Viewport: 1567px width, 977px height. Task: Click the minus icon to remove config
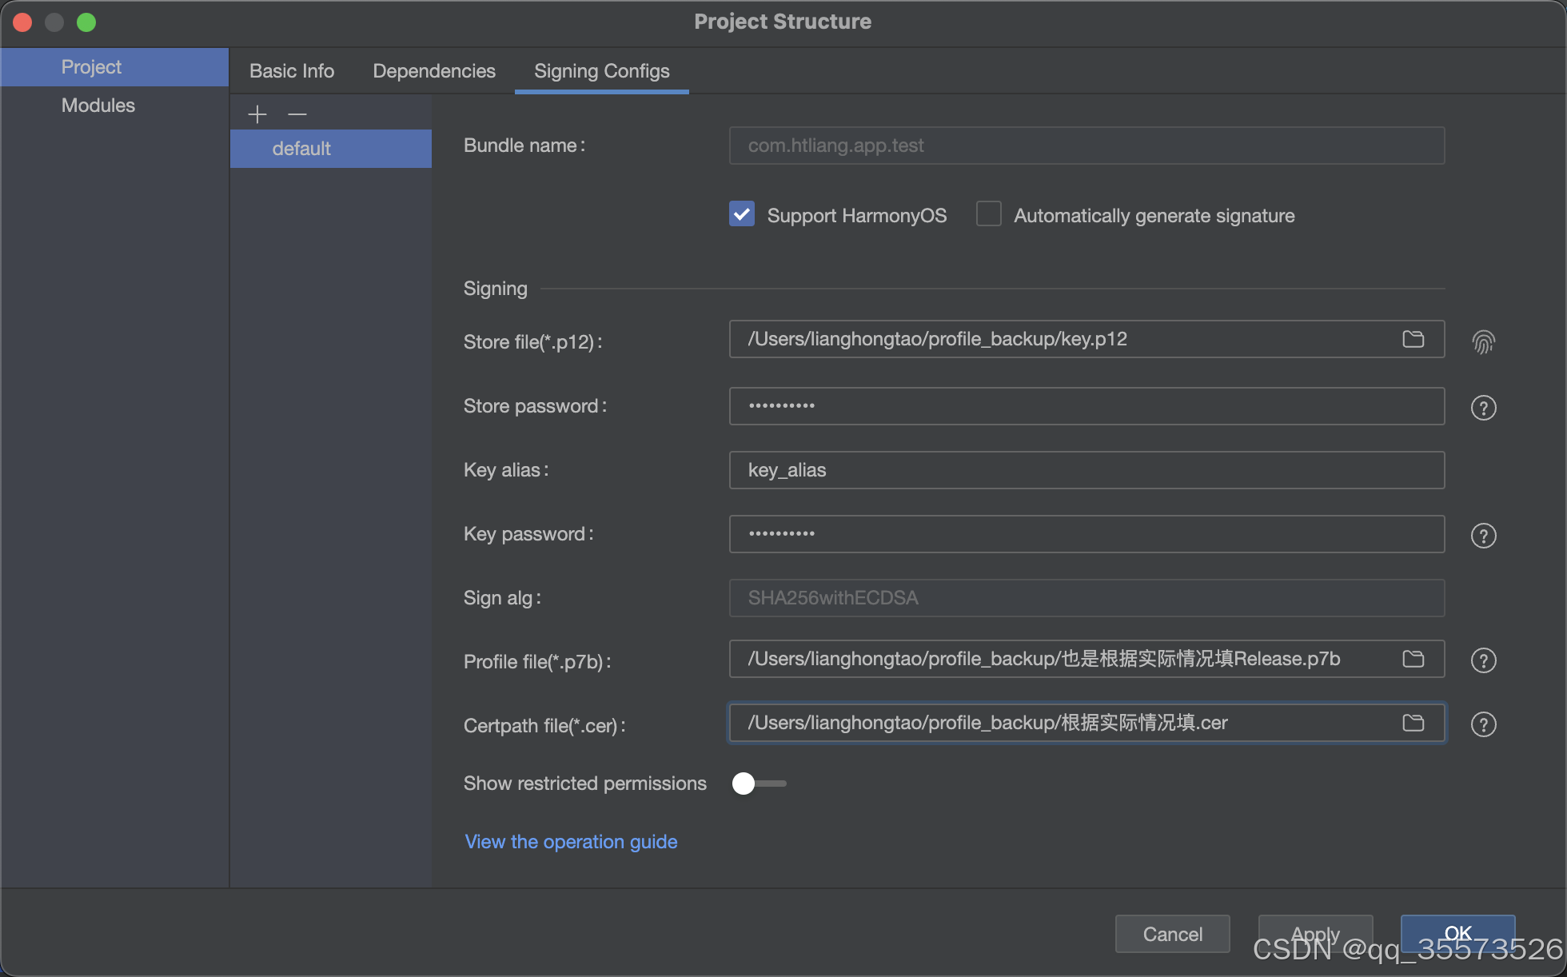coord(297,114)
